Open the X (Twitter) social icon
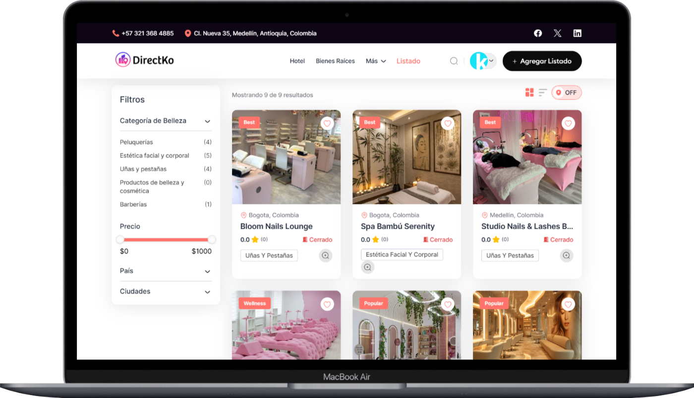 (x=558, y=33)
